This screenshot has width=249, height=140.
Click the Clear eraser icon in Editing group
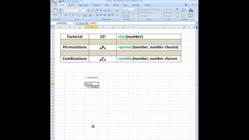click(177, 16)
